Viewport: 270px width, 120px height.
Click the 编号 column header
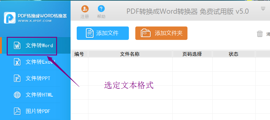pyautogui.click(x=79, y=54)
